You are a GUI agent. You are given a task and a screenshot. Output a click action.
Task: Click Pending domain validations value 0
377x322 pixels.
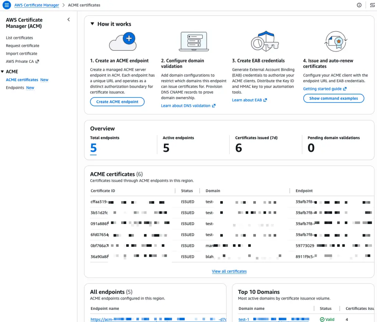[311, 148]
